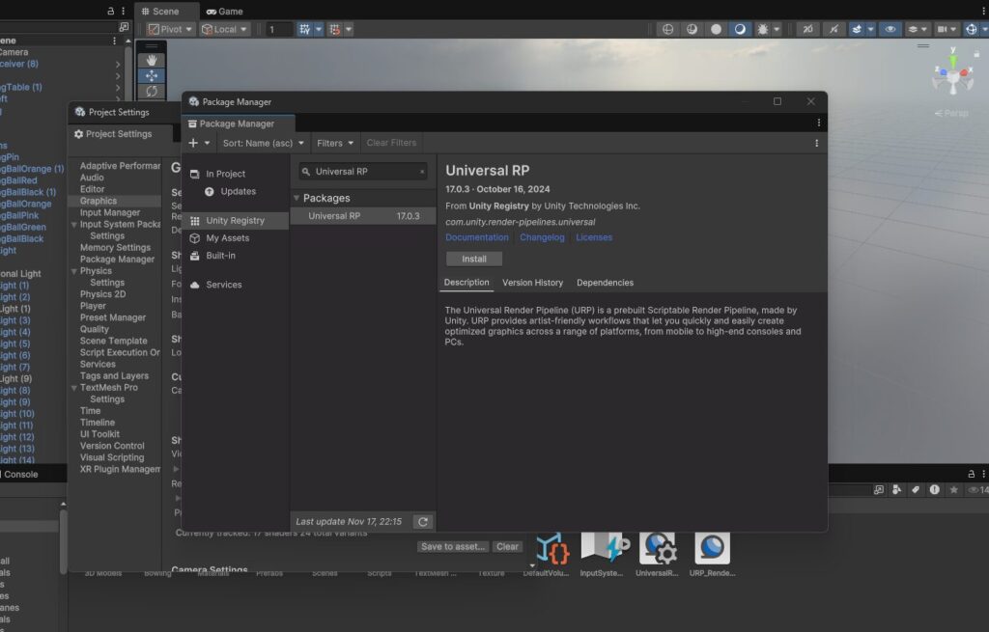Screen dimensions: 989x632
Task: Toggle hidden objects visibility eye
Action: point(890,29)
